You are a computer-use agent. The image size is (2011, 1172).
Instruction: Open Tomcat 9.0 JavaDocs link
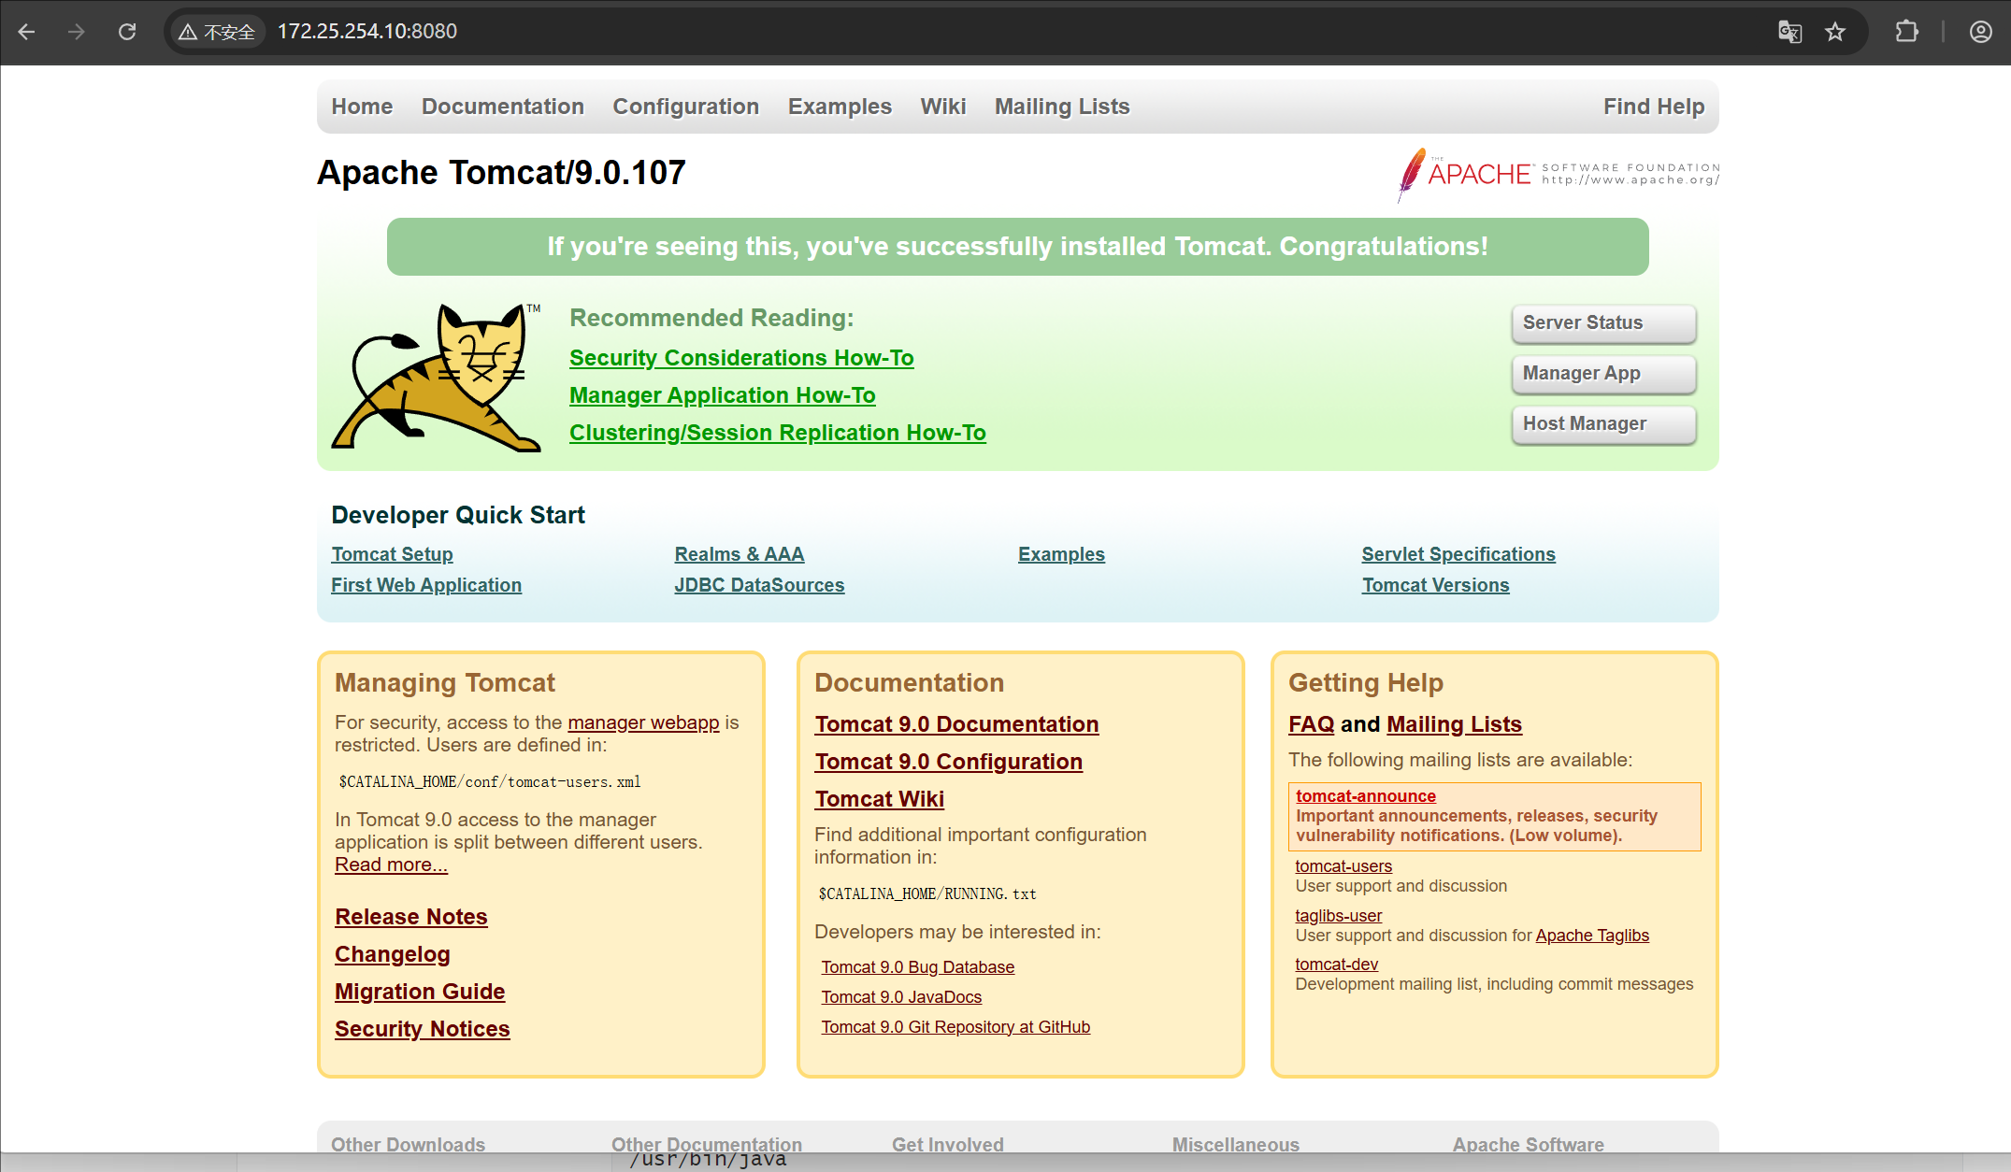(901, 997)
